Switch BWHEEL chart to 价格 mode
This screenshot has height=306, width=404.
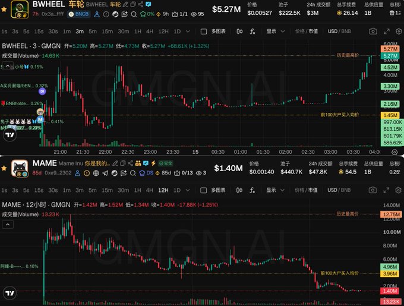click(300, 31)
